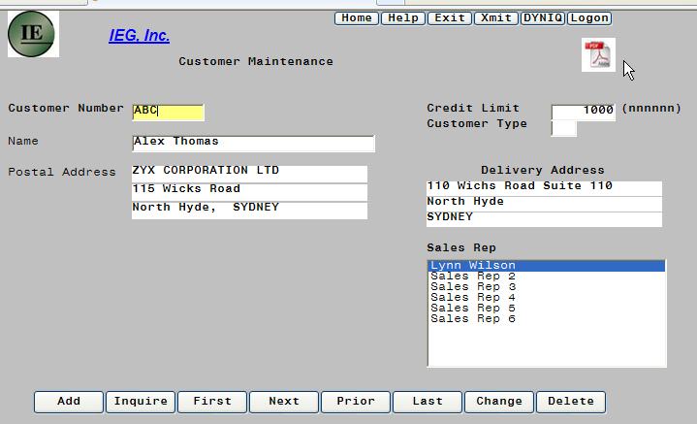Click the PDF export icon
Screen dimensions: 697x424
tap(598, 54)
